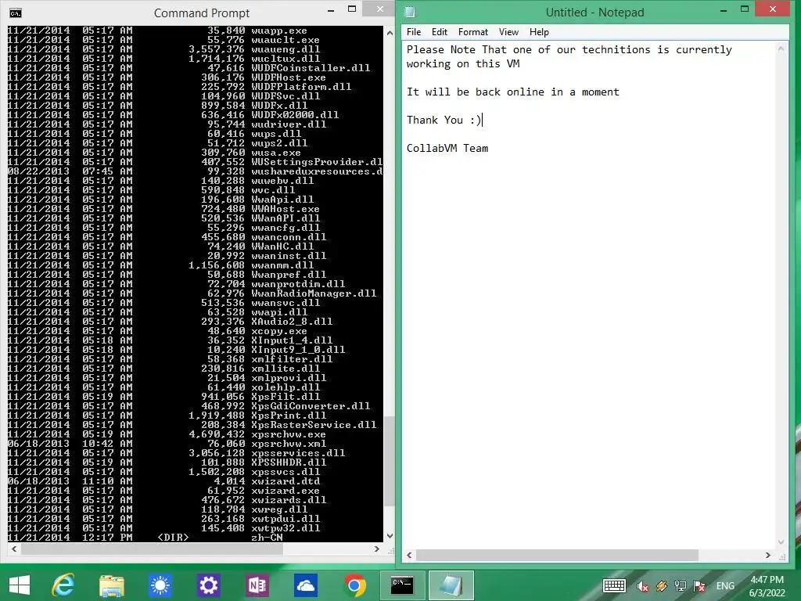Open the network status tray icon
Viewport: 801px width, 601px height.
pyautogui.click(x=680, y=586)
